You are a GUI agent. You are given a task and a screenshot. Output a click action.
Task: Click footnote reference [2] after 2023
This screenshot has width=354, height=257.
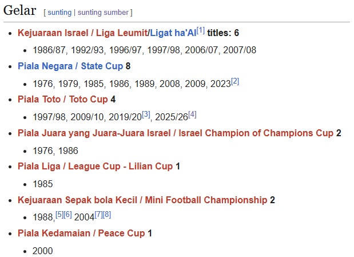coord(235,81)
